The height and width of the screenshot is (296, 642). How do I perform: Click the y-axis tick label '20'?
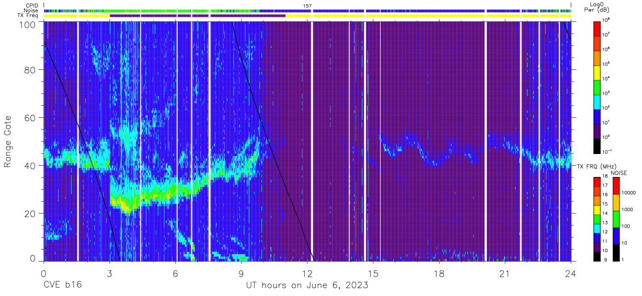tap(30, 214)
